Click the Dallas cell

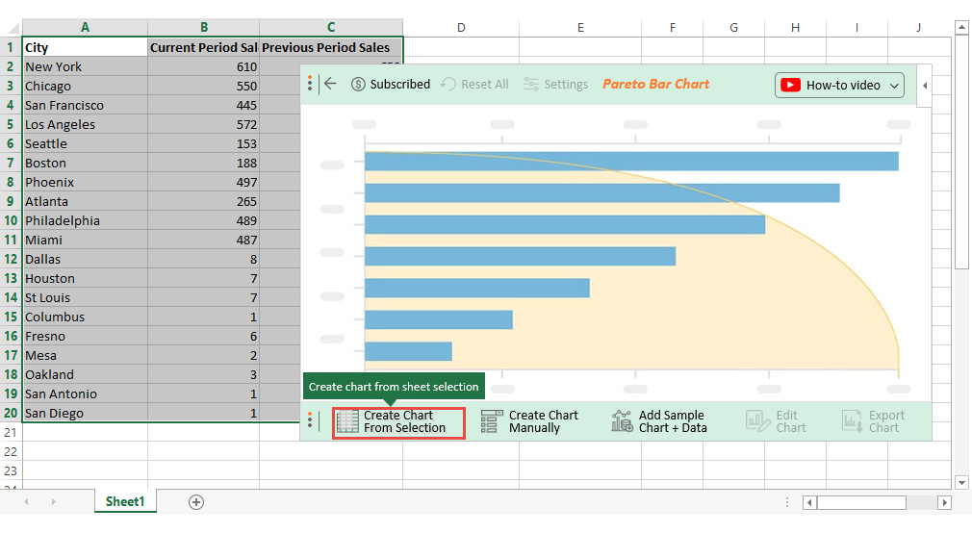(x=85, y=259)
